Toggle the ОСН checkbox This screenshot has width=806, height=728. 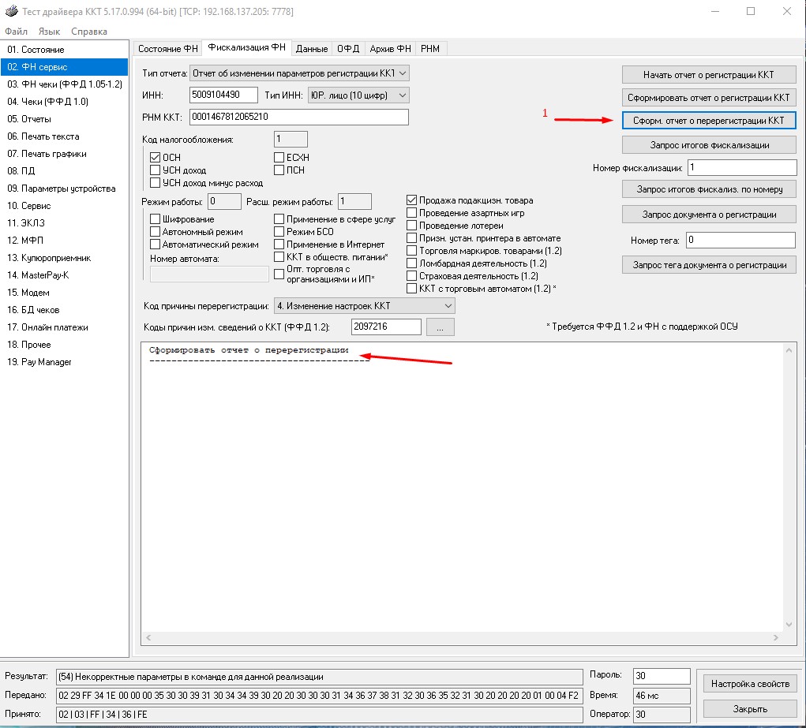(156, 157)
